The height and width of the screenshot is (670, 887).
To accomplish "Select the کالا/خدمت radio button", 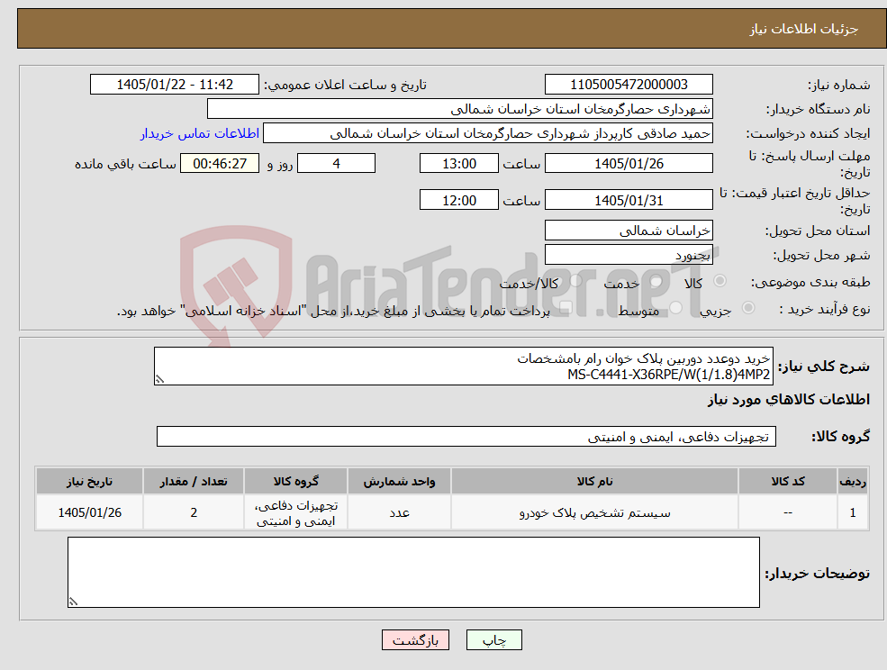I will click(575, 281).
